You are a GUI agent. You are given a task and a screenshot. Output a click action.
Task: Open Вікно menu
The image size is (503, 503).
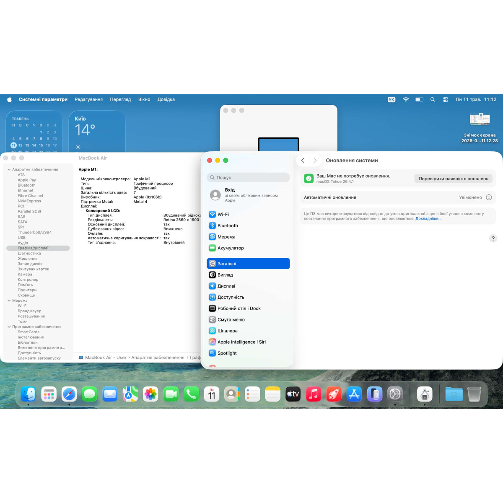tap(144, 99)
